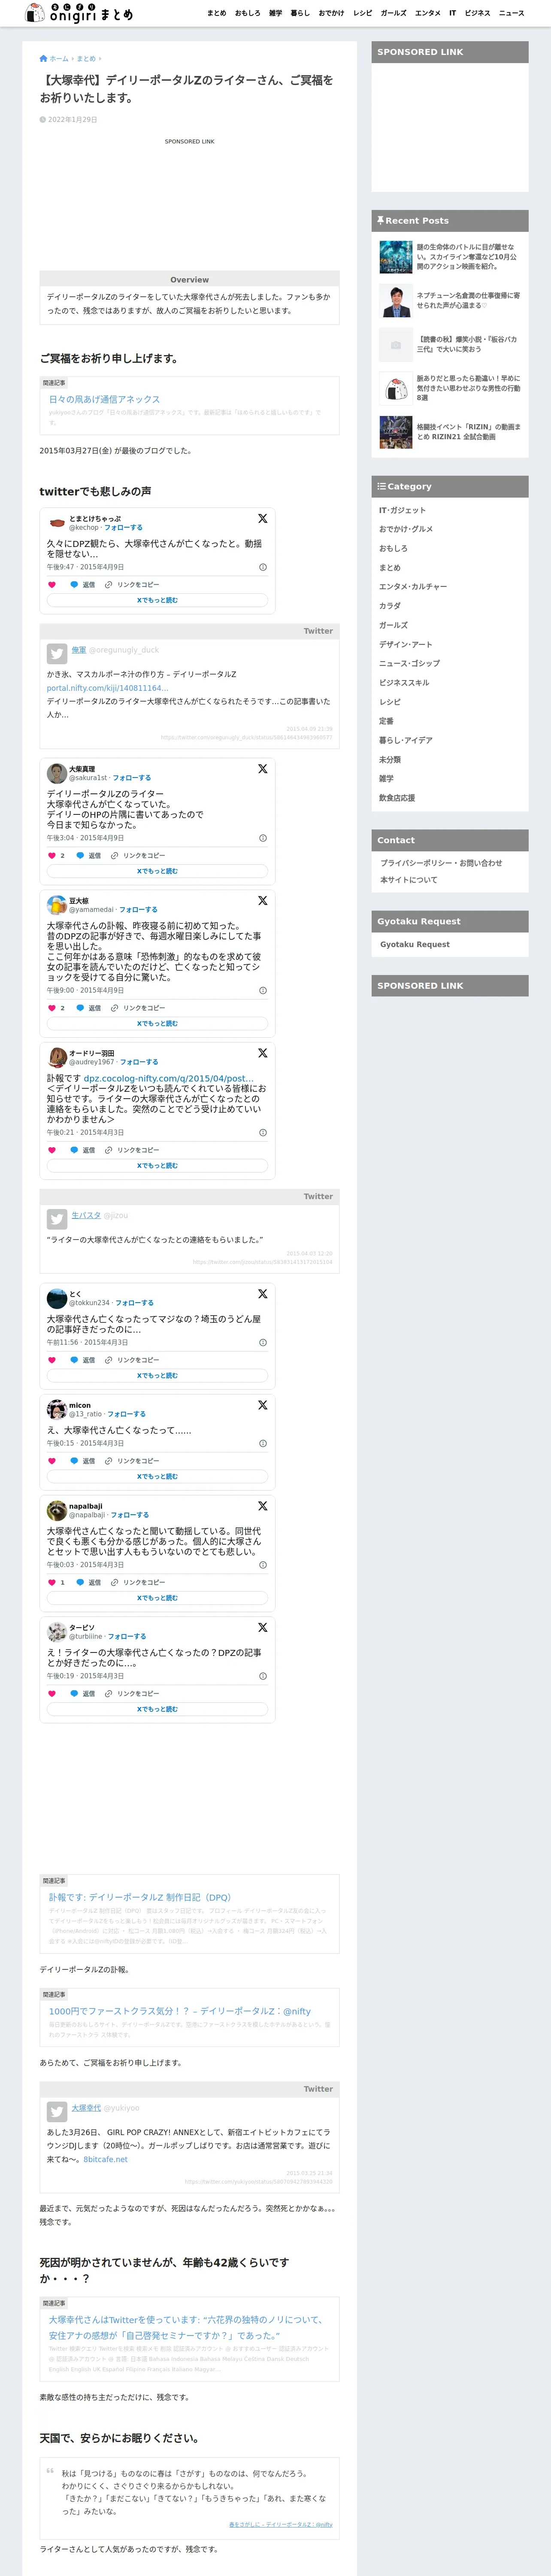Click the info icon on the 亜大根 tweet
The width and height of the screenshot is (551, 2576).
[x=263, y=990]
